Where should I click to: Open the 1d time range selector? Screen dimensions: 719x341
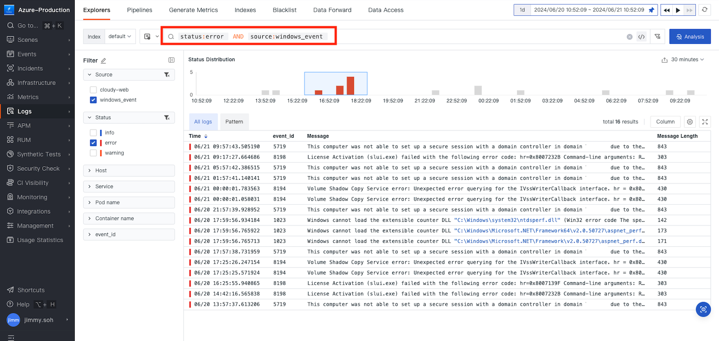(522, 10)
